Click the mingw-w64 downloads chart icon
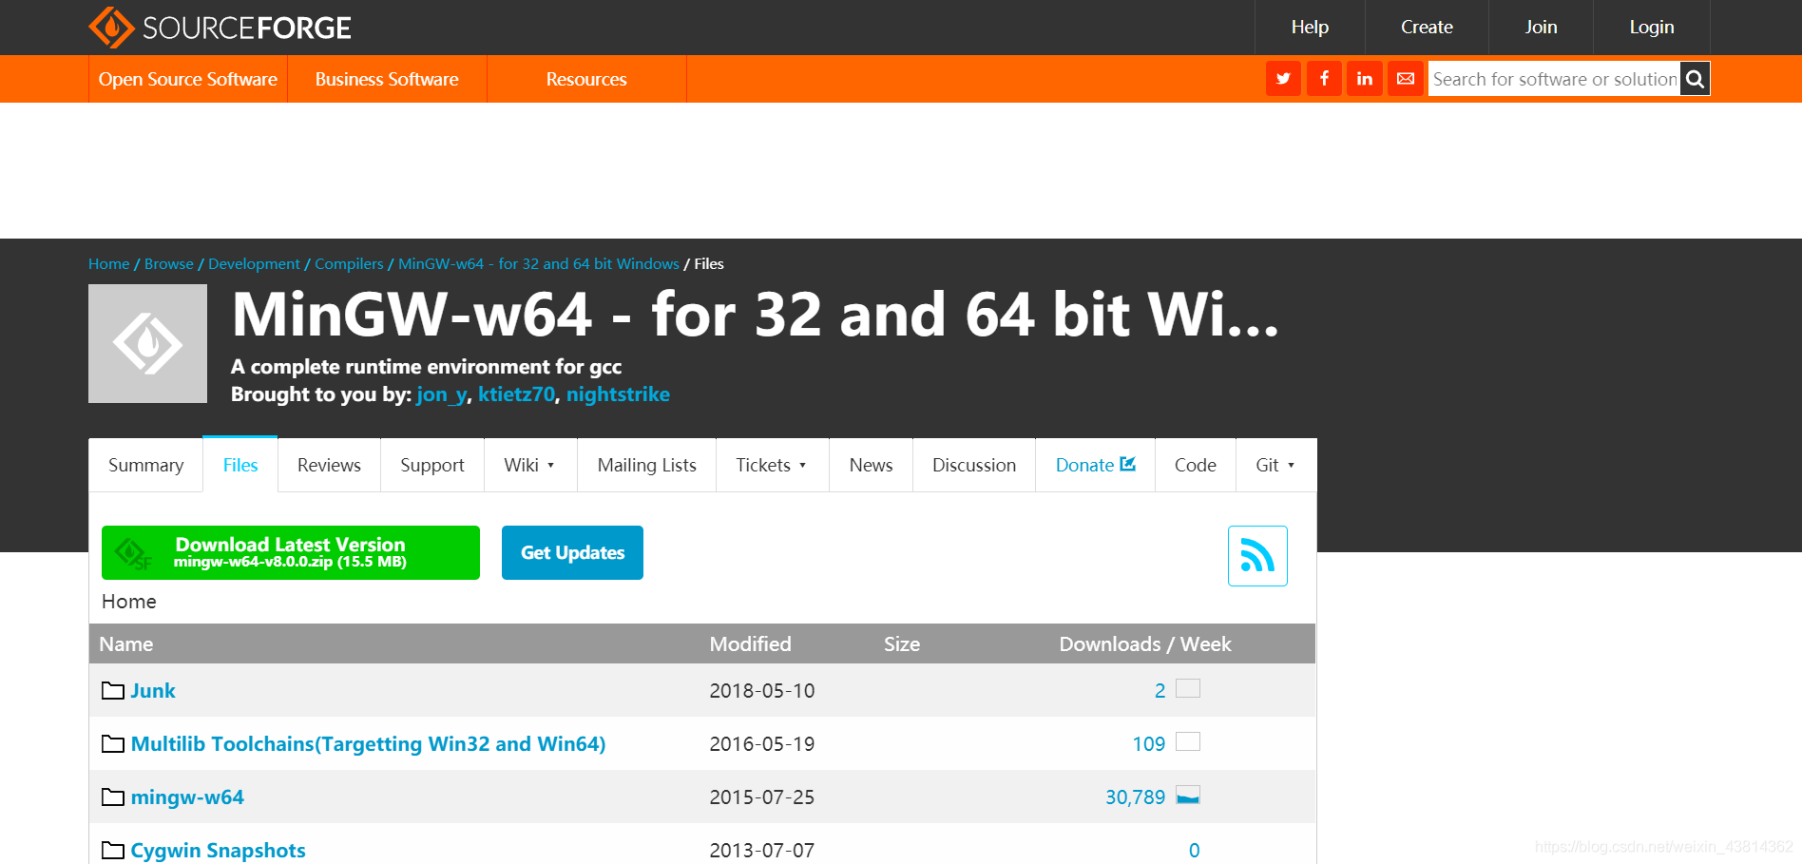 click(x=1188, y=795)
